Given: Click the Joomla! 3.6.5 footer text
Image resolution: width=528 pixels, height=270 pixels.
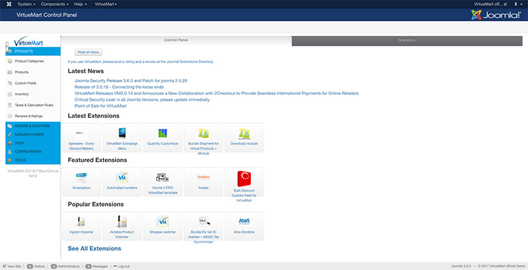Looking at the screenshot, I should [461, 266].
